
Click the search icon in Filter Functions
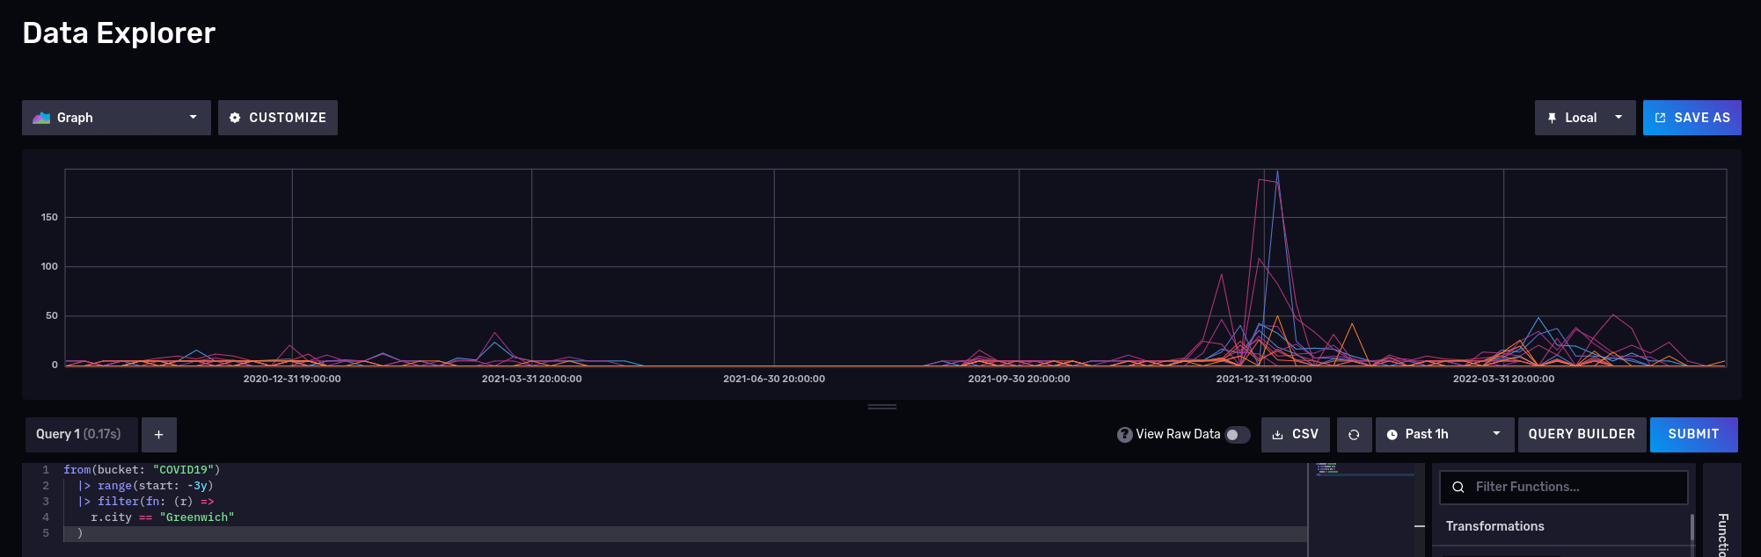[x=1458, y=487]
